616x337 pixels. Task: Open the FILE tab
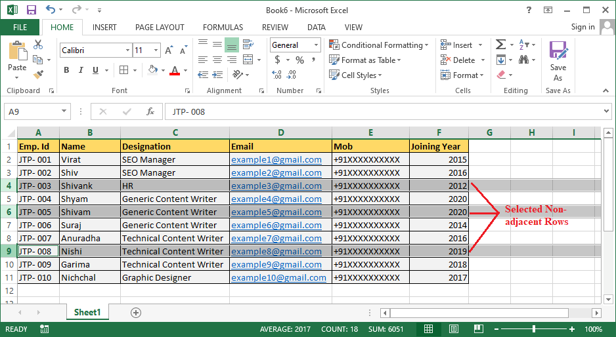point(20,27)
